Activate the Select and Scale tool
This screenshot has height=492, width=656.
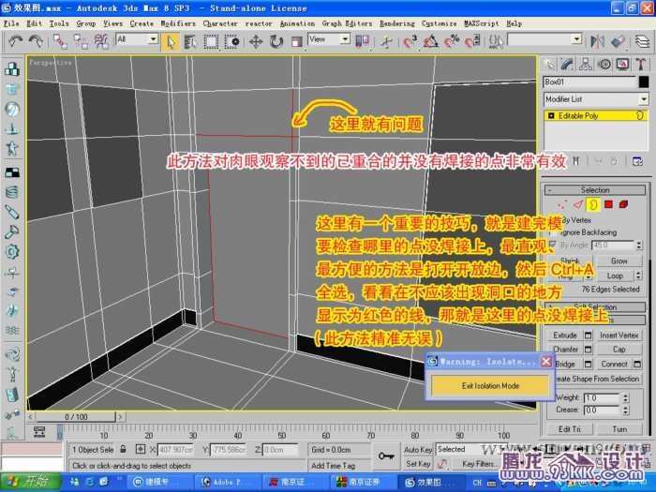click(297, 42)
